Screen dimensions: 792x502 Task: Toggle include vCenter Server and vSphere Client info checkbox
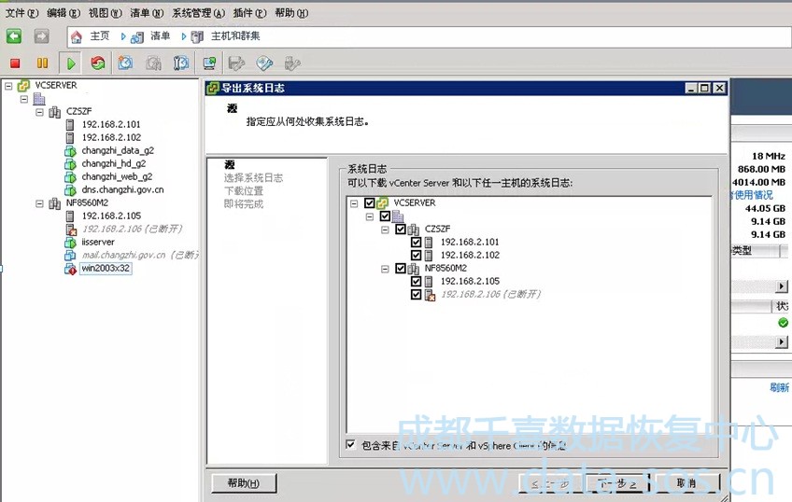point(350,444)
